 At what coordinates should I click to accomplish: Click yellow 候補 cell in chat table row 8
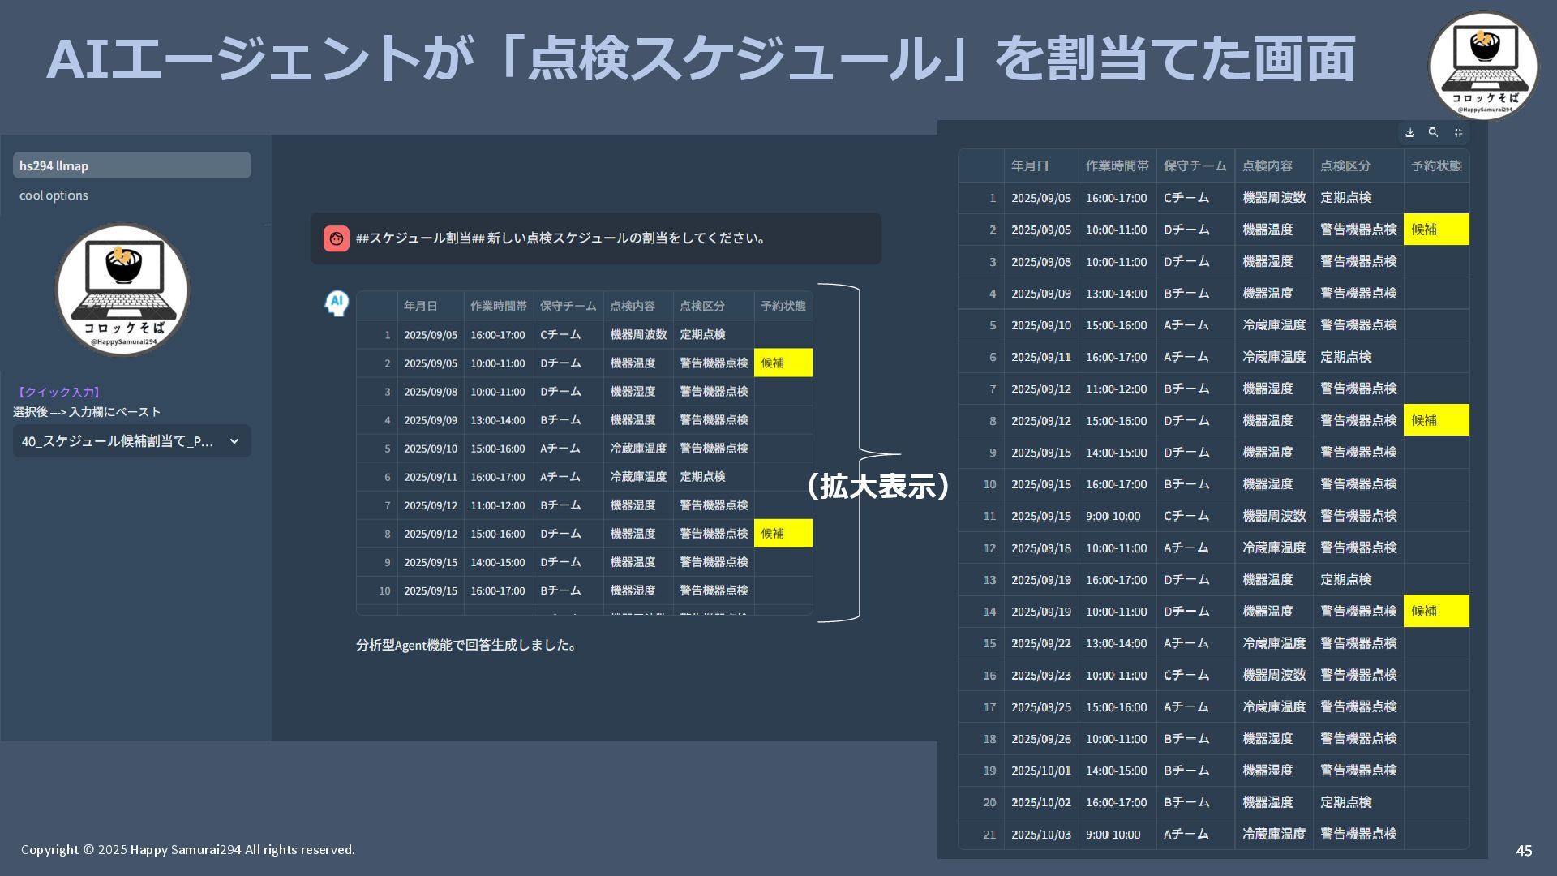(x=783, y=534)
